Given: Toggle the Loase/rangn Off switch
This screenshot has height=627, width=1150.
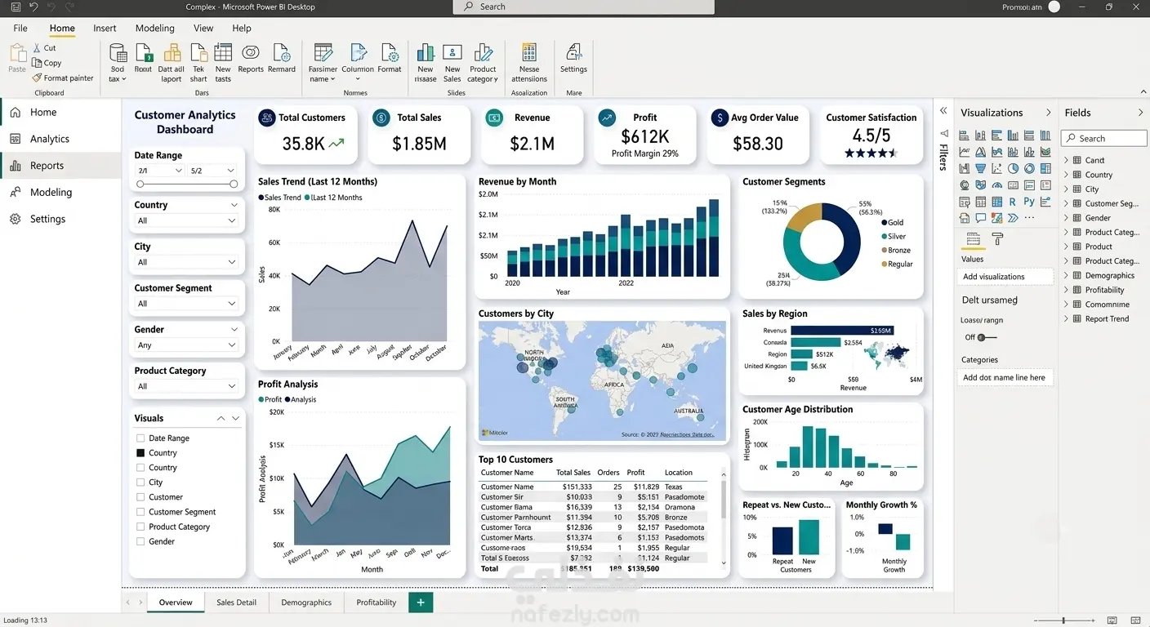Looking at the screenshot, I should point(987,337).
